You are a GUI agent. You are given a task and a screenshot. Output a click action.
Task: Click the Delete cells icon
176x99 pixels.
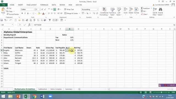click(x=131, y=9)
